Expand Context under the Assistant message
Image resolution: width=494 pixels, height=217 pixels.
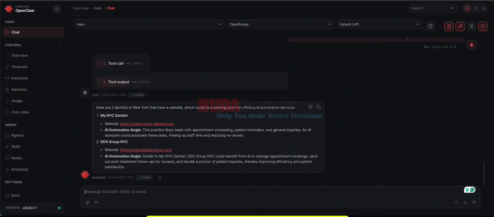pyautogui.click(x=144, y=177)
